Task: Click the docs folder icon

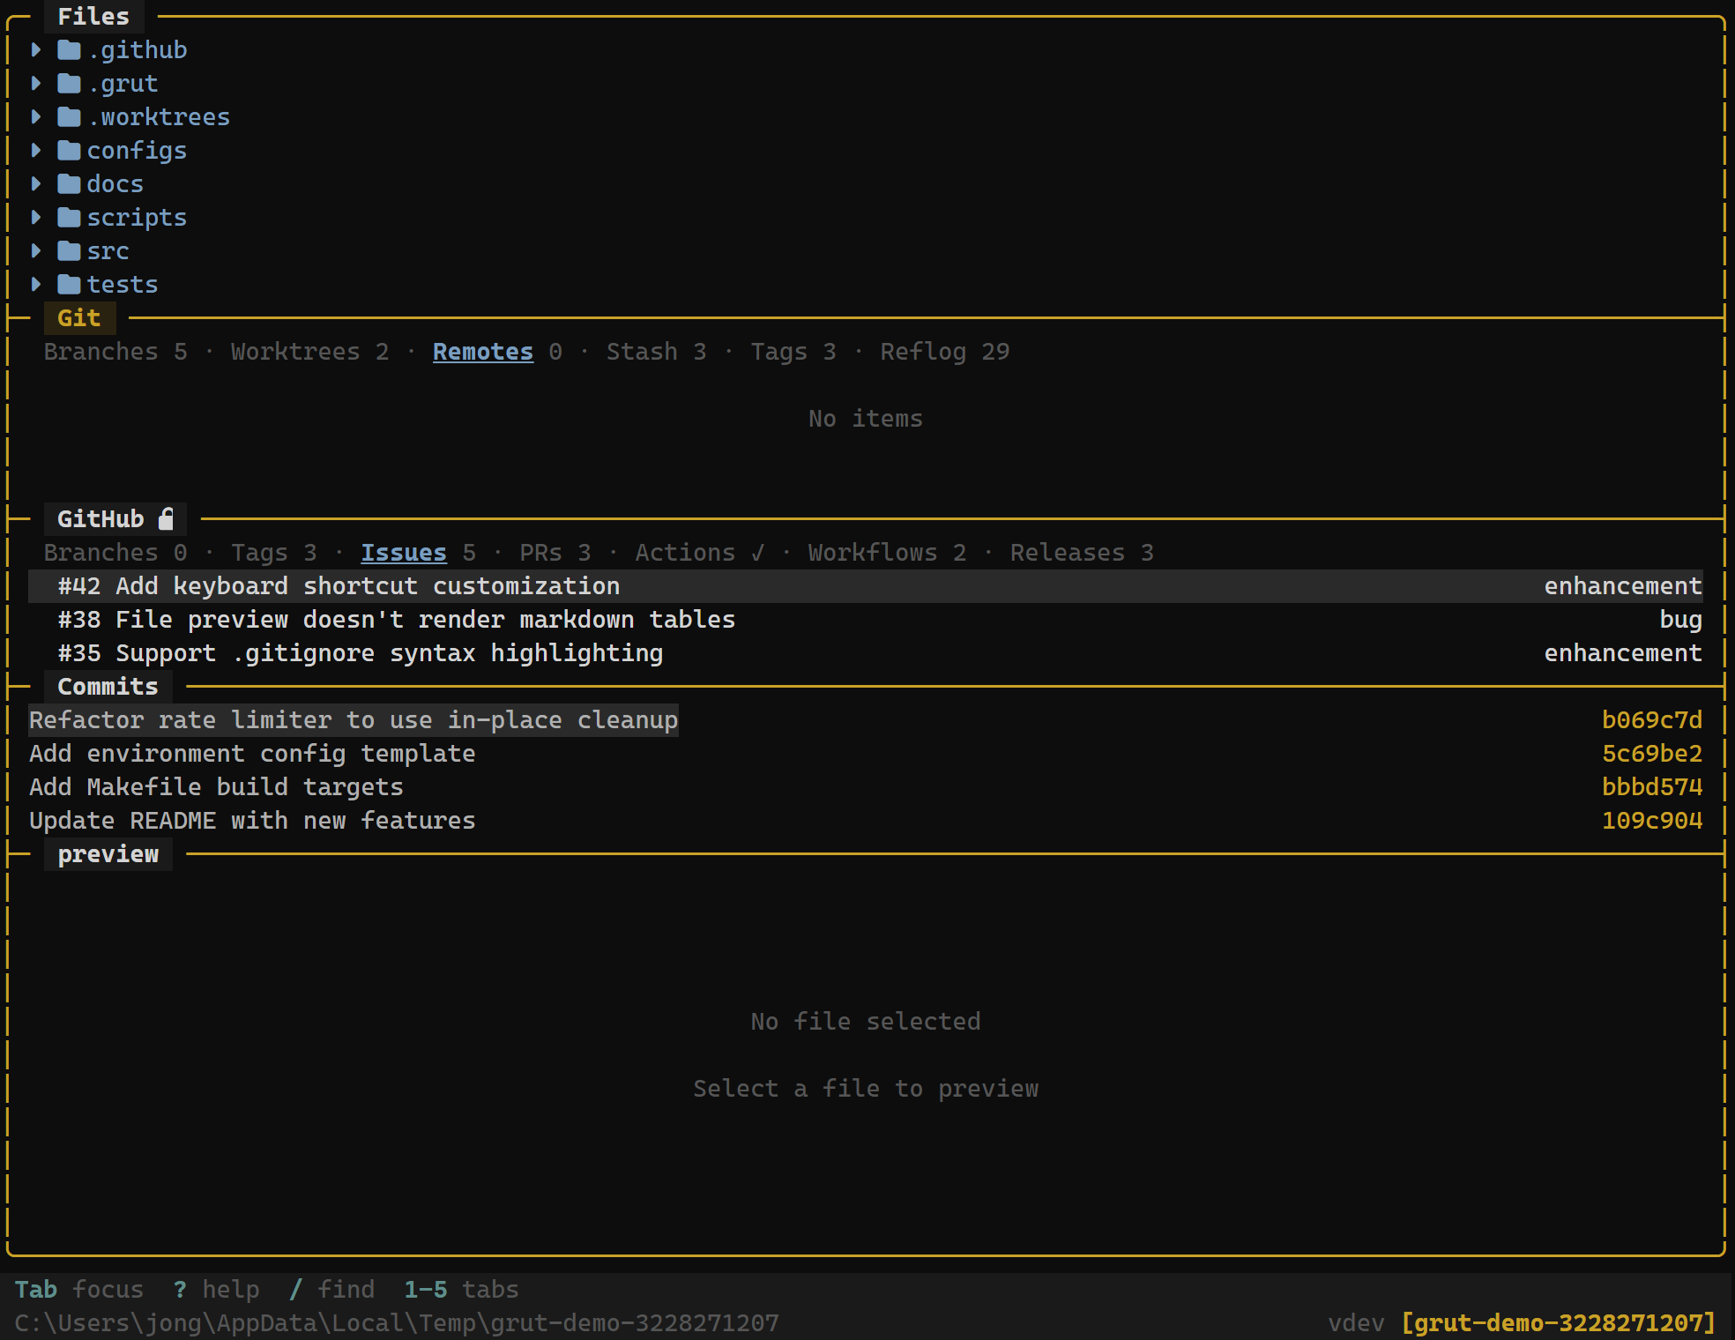Action: click(69, 184)
